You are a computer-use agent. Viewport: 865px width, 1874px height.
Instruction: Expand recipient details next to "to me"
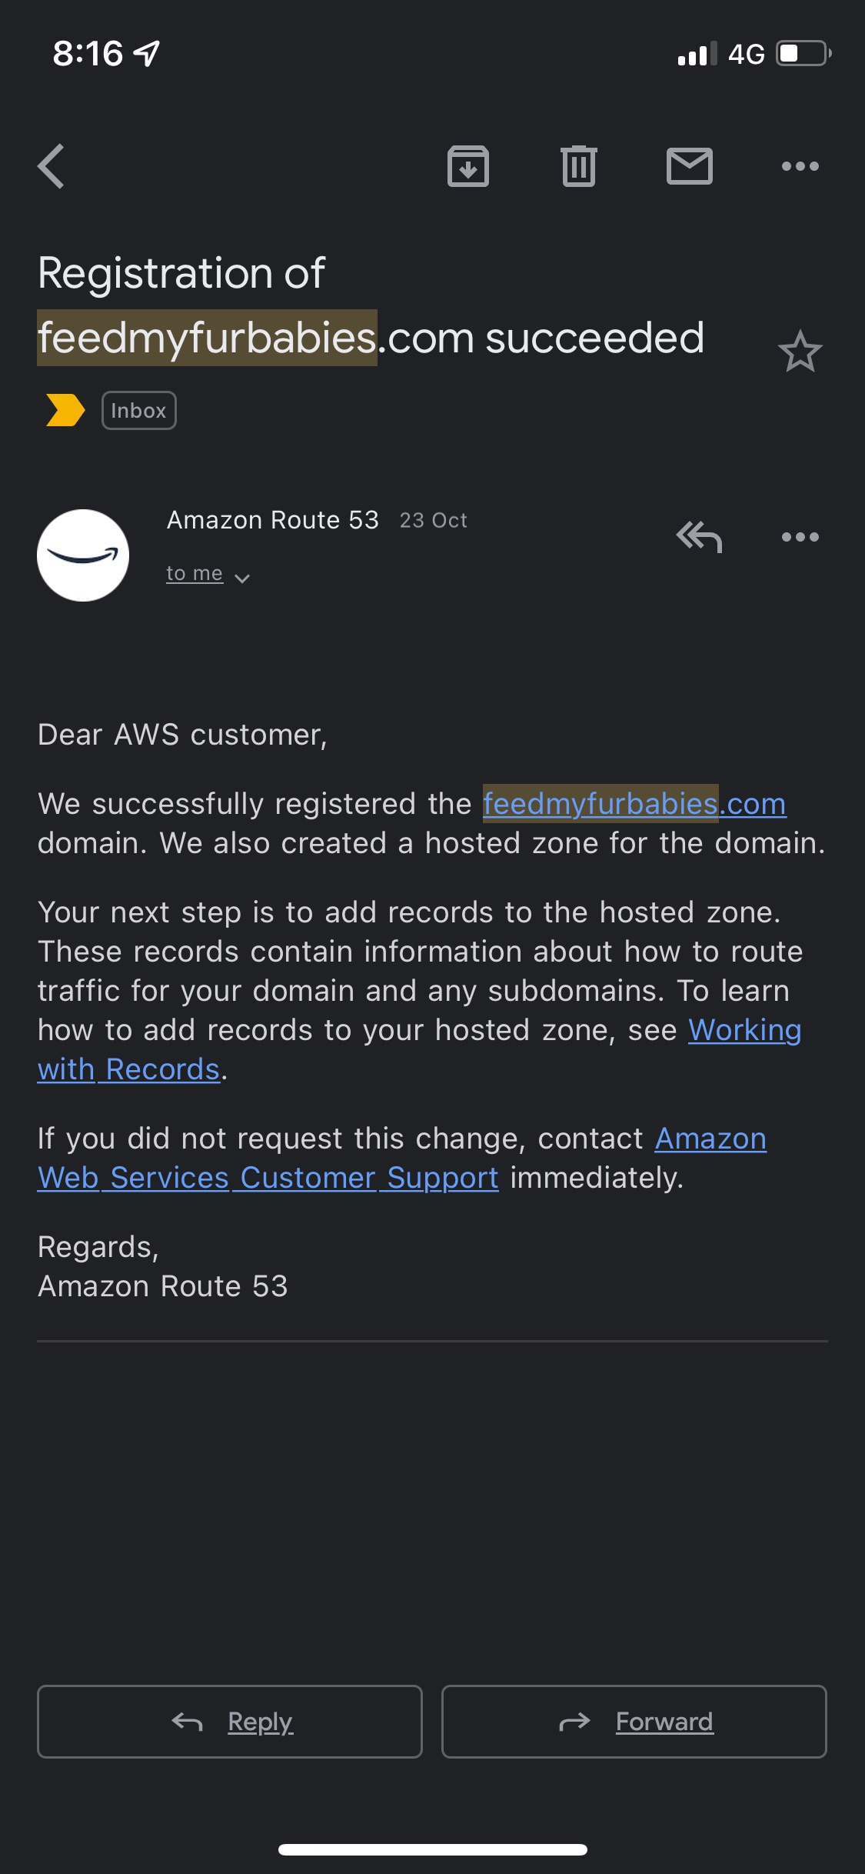(x=242, y=579)
